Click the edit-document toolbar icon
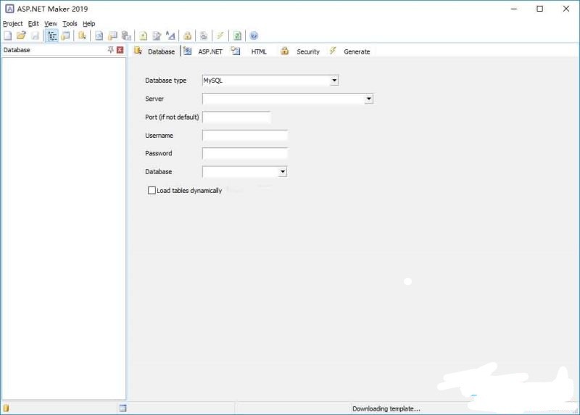580x415 pixels. (157, 36)
